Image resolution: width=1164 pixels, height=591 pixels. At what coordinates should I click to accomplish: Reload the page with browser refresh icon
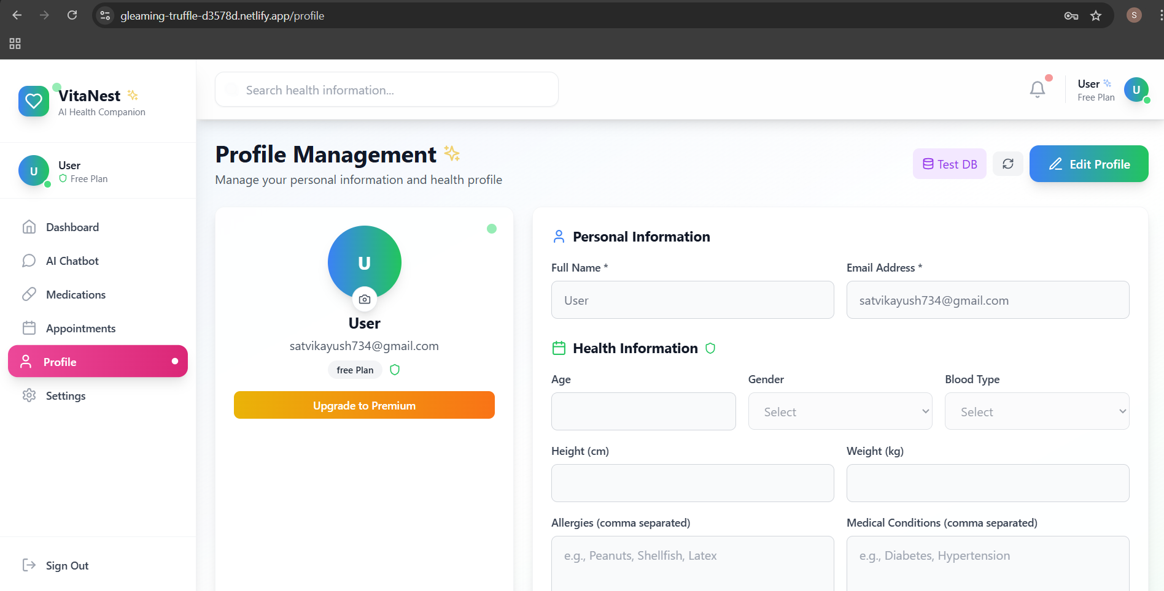(x=72, y=15)
